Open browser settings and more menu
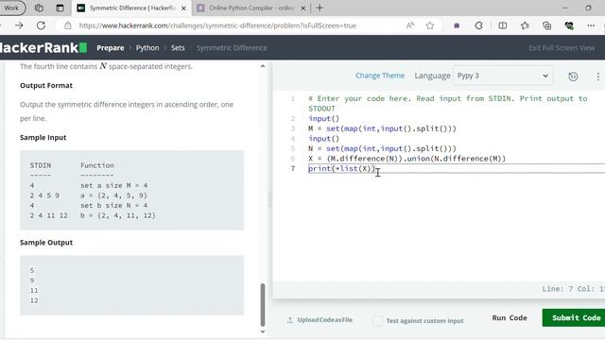 [x=591, y=25]
